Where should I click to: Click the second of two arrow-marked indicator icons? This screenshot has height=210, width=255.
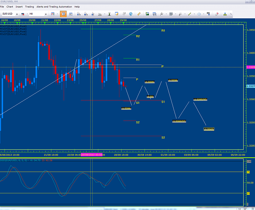click(86, 14)
